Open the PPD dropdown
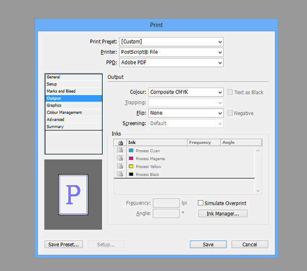 click(171, 62)
